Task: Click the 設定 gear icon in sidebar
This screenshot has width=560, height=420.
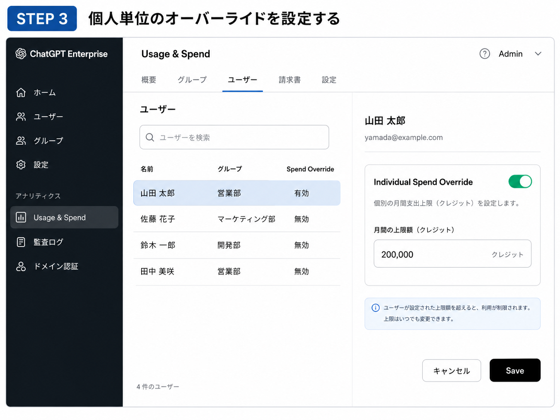Action: pos(21,165)
